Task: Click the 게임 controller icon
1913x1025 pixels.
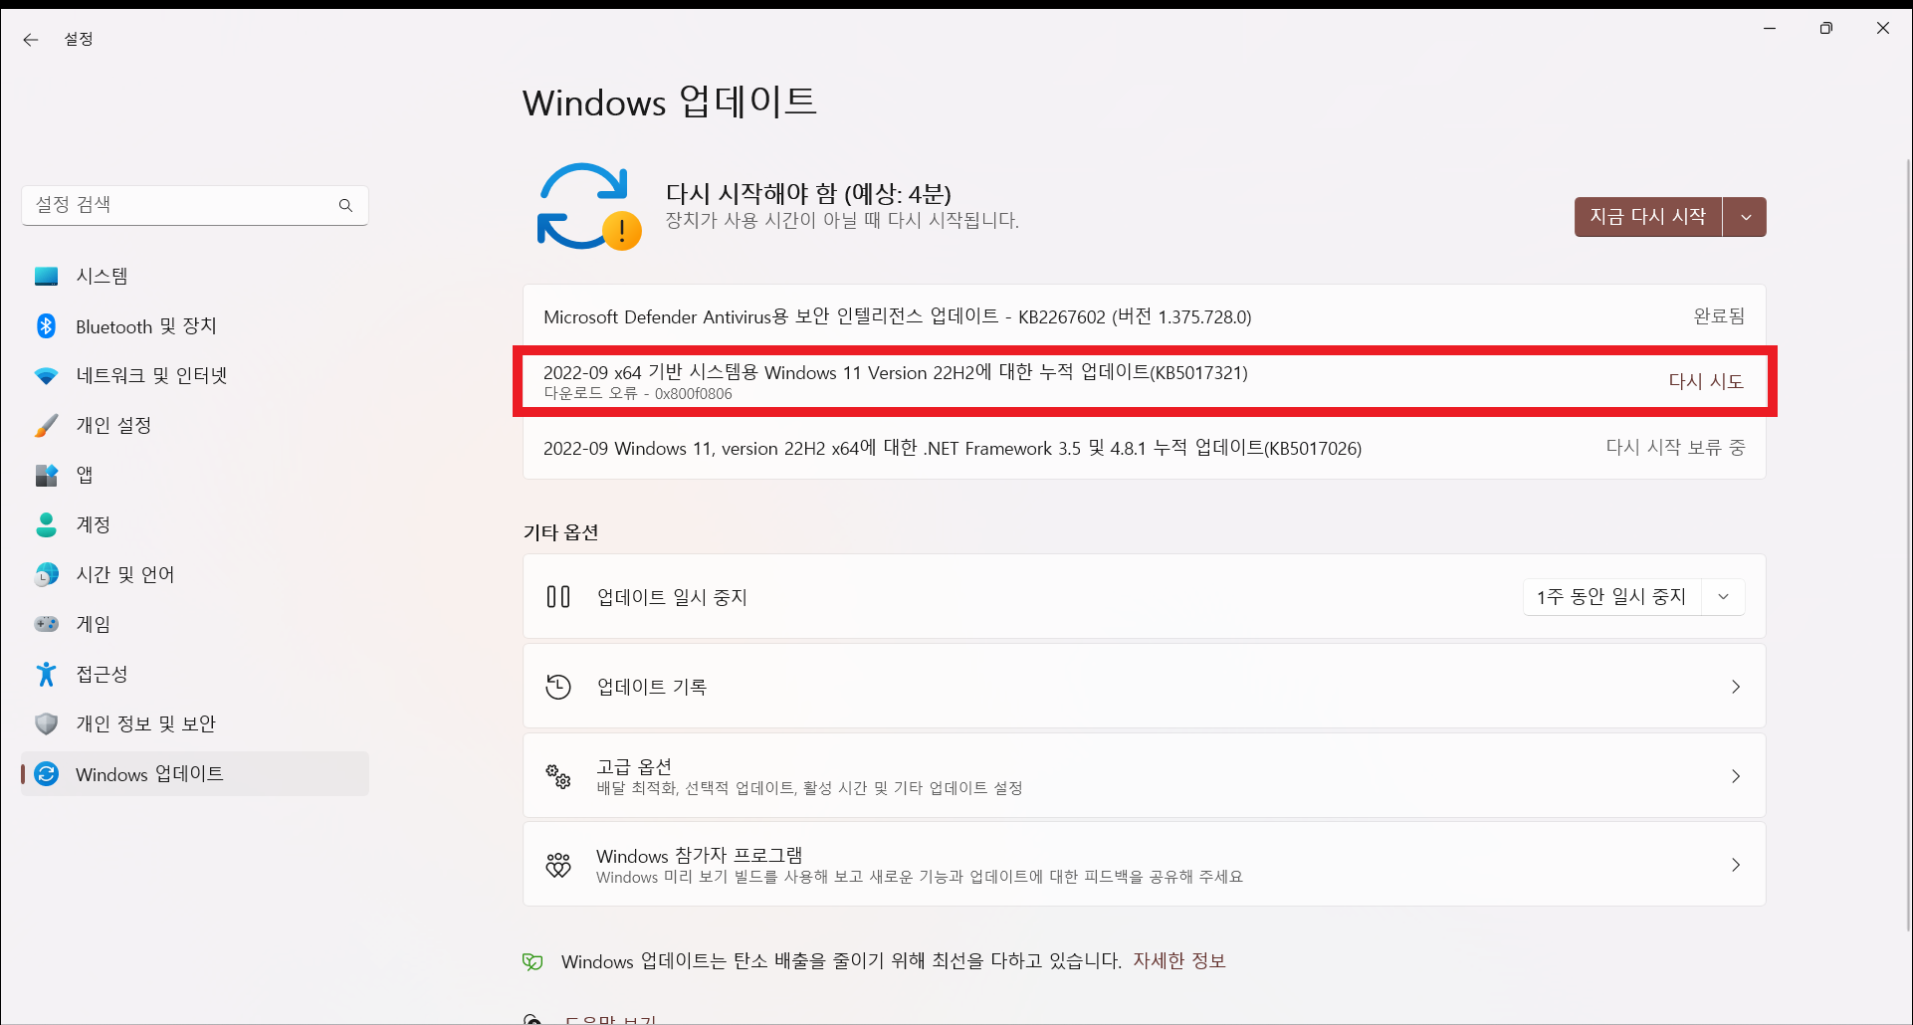Action: pyautogui.click(x=46, y=624)
